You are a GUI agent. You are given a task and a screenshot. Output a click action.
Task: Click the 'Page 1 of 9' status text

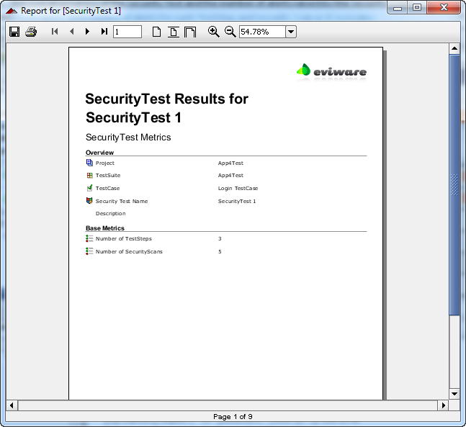[233, 417]
